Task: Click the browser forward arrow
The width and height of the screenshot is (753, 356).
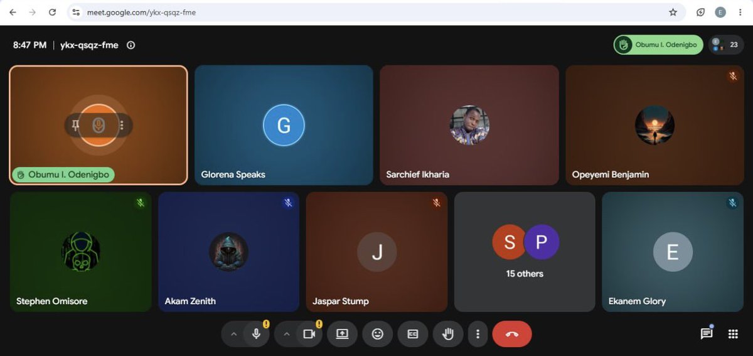Action: [32, 12]
